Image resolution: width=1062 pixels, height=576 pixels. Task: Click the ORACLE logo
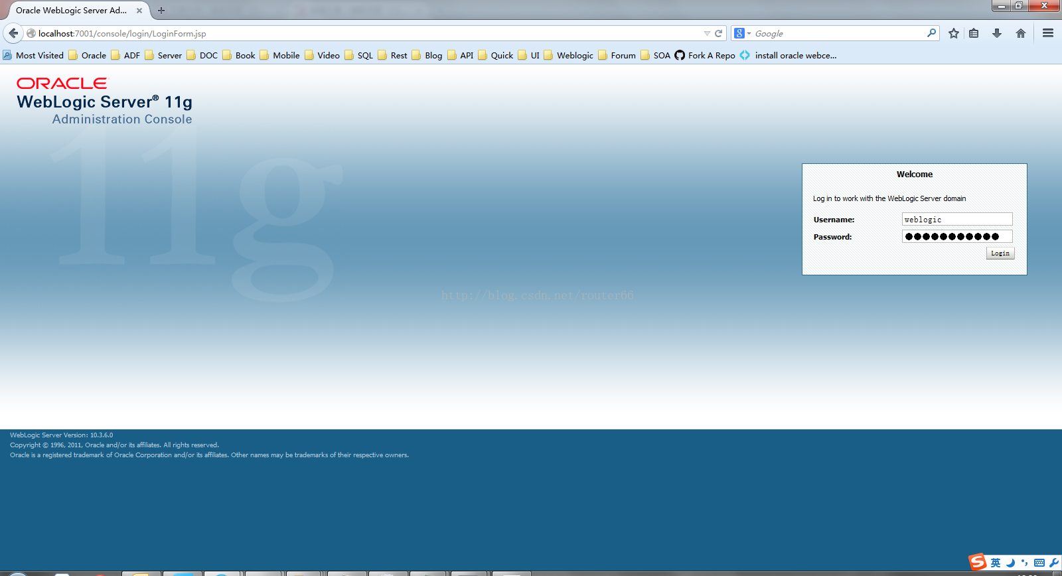pyautogui.click(x=62, y=83)
